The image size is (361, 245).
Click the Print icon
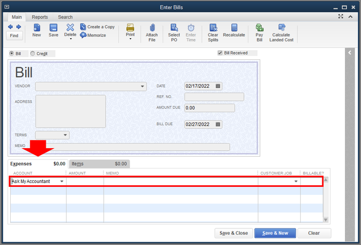[x=130, y=27]
